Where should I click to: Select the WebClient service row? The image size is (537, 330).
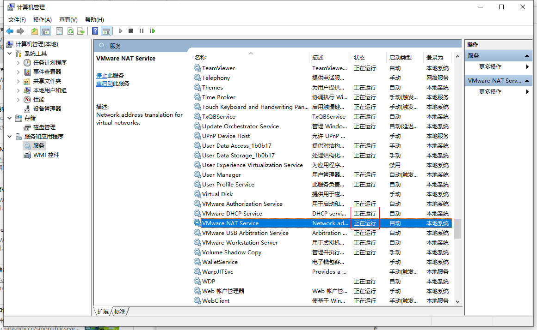click(322, 300)
